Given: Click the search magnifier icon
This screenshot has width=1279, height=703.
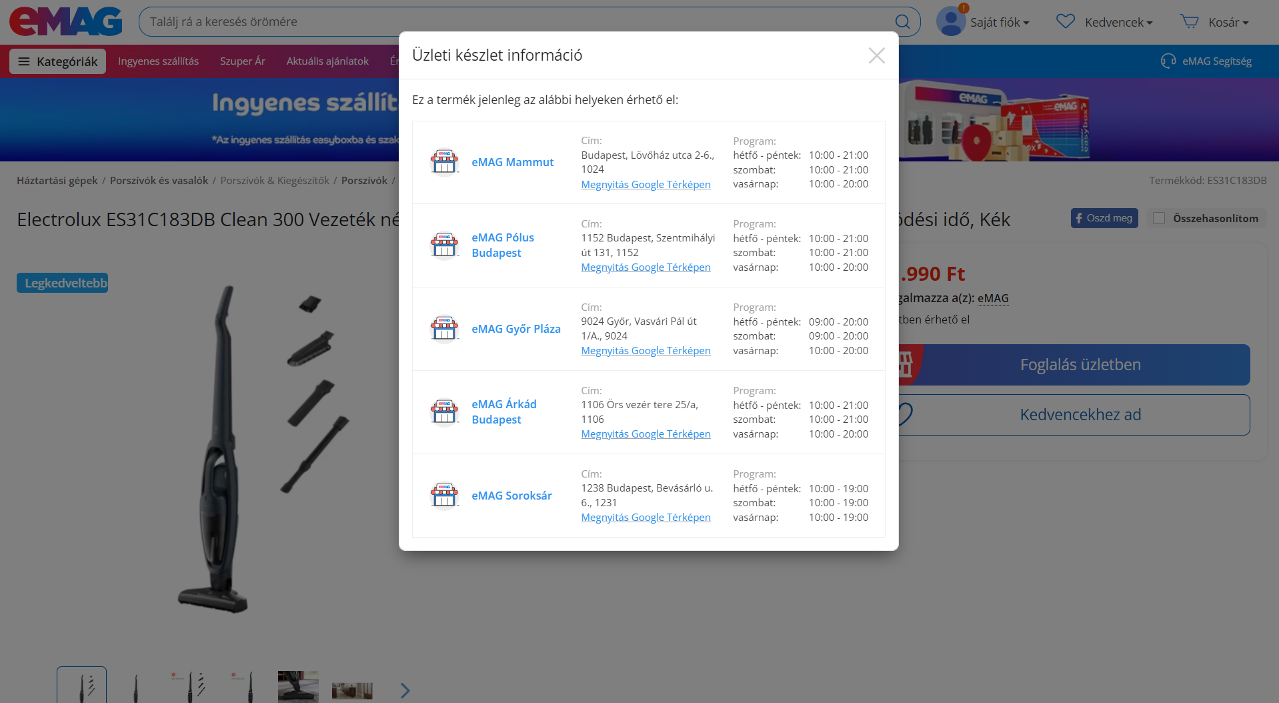Looking at the screenshot, I should (x=902, y=22).
